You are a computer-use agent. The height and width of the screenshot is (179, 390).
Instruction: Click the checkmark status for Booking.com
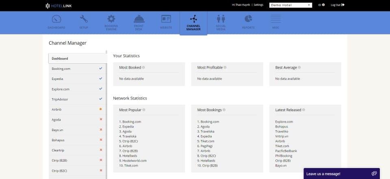point(100,68)
